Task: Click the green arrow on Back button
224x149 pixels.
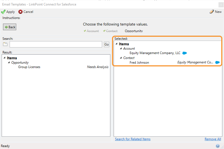Action: pyautogui.click(x=6, y=27)
